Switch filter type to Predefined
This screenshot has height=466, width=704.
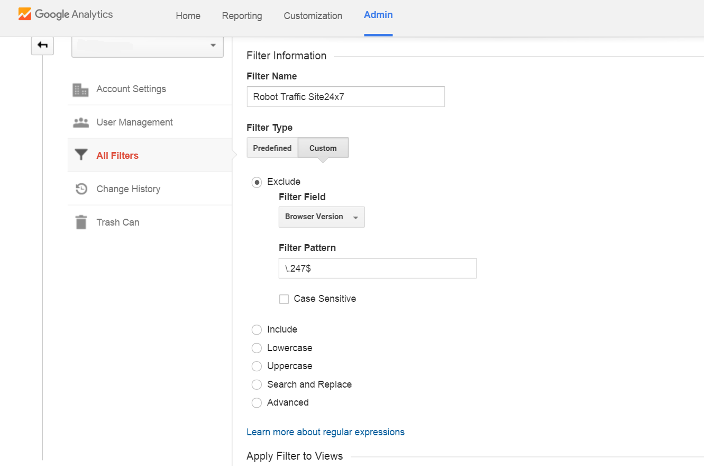[272, 148]
